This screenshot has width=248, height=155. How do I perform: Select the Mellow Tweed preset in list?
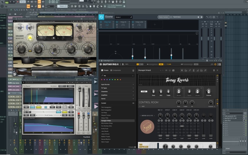pyautogui.click(x=105, y=136)
